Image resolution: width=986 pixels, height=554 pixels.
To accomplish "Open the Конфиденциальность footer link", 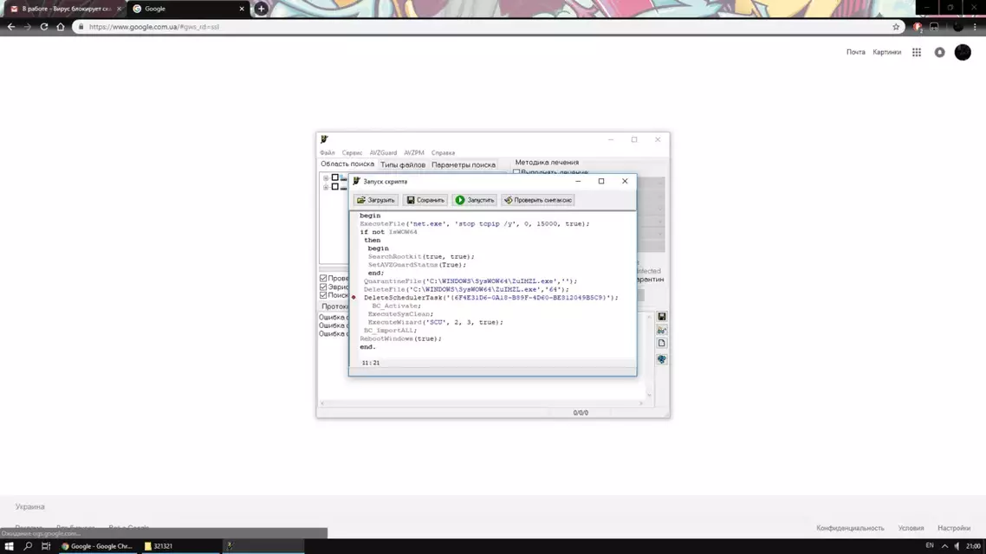I will pyautogui.click(x=850, y=528).
